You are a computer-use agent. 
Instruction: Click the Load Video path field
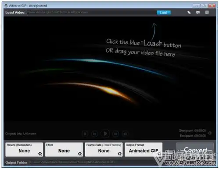click(92, 12)
